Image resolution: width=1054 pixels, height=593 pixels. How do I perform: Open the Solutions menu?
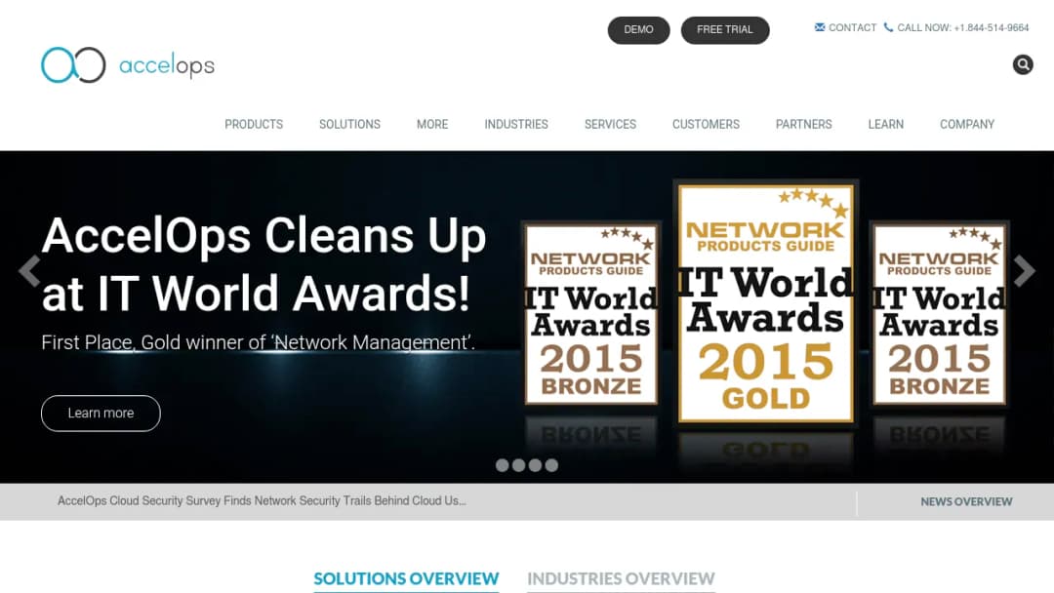[x=349, y=124]
